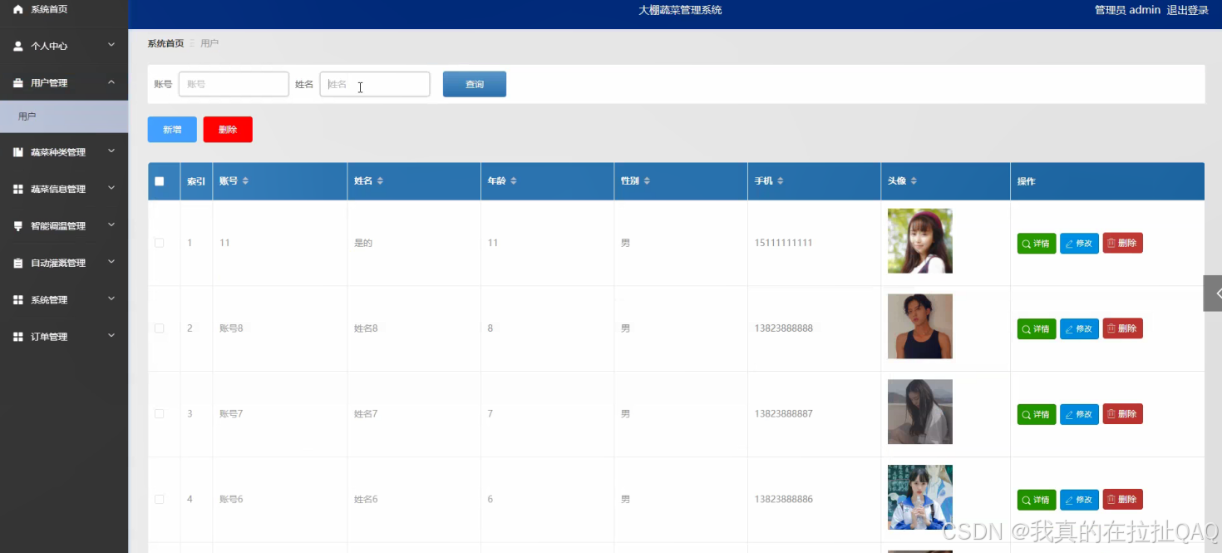Click 删除 for 姓名8
Viewport: 1222px width, 553px height.
point(1122,328)
